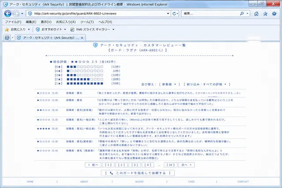Go back with the browser back arrow
The width and height of the screenshot is (282, 188).
[8, 14]
